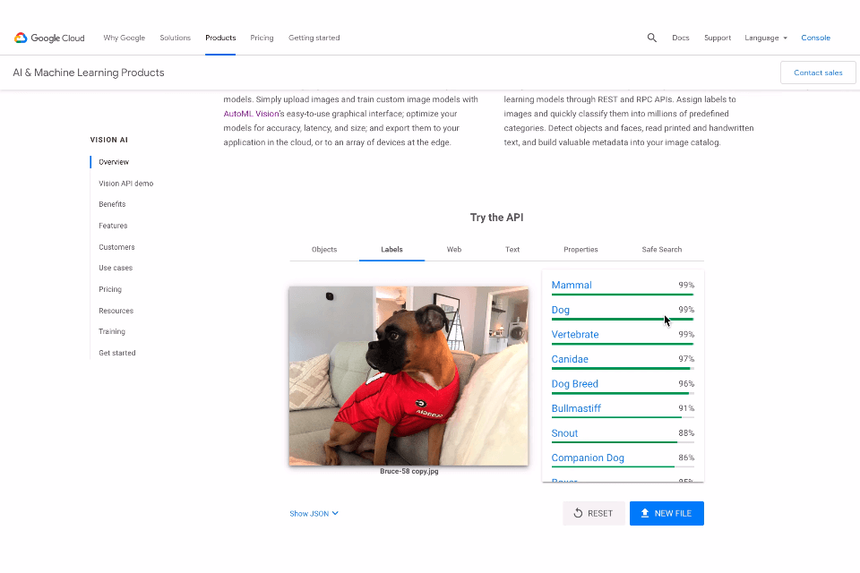Click the Companion Dog label result
860x573 pixels.
(x=588, y=458)
